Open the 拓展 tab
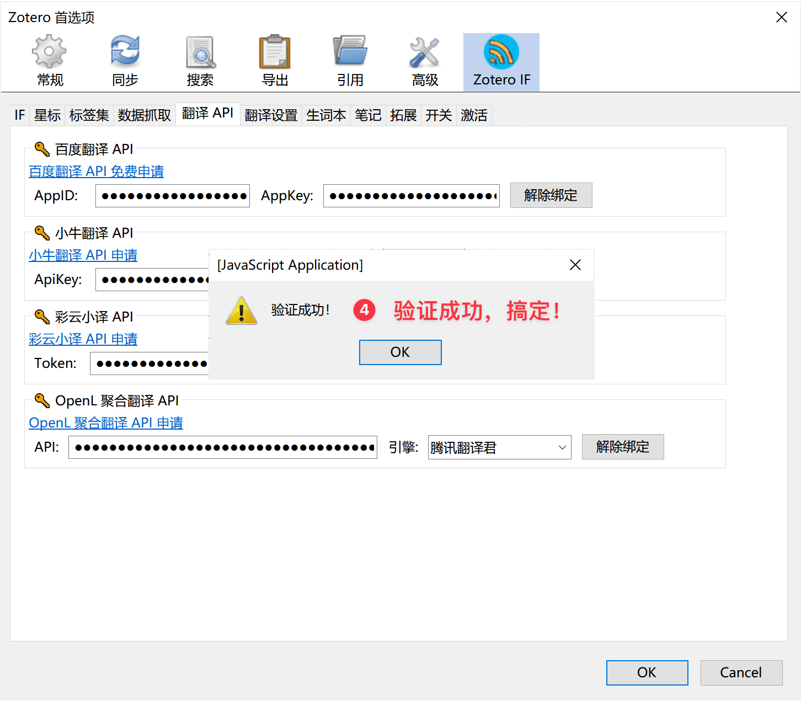Screen dimensions: 801x701 403,115
